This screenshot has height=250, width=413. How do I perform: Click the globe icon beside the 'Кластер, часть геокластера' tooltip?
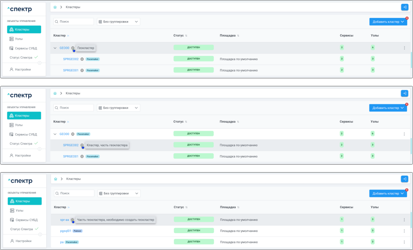[x=82, y=145]
